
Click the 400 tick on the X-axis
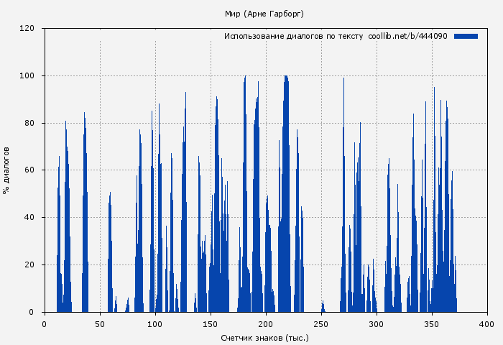click(487, 324)
